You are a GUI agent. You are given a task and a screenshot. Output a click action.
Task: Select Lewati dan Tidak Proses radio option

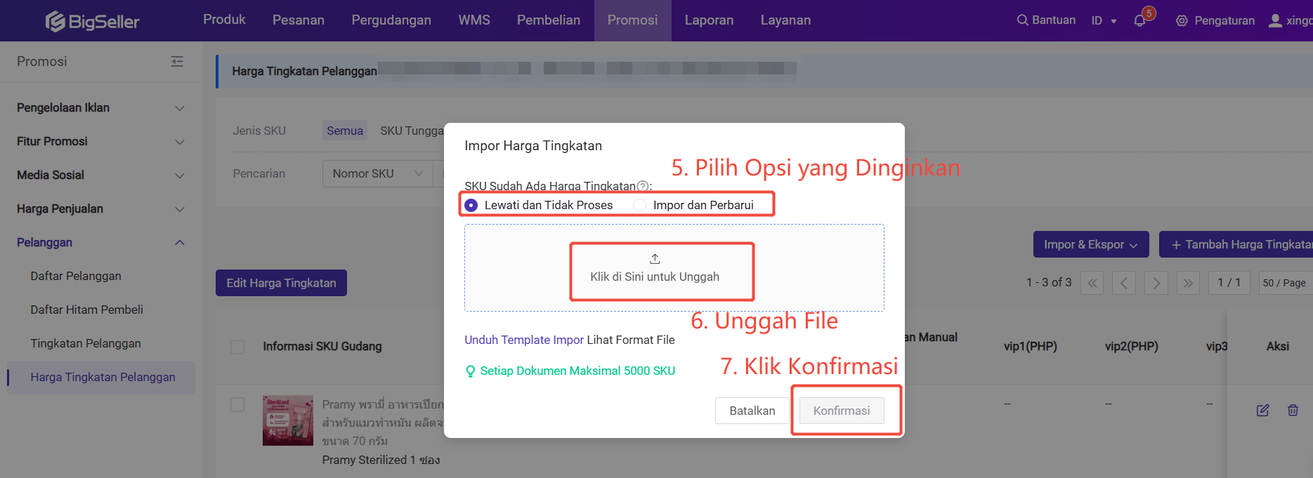tap(471, 205)
